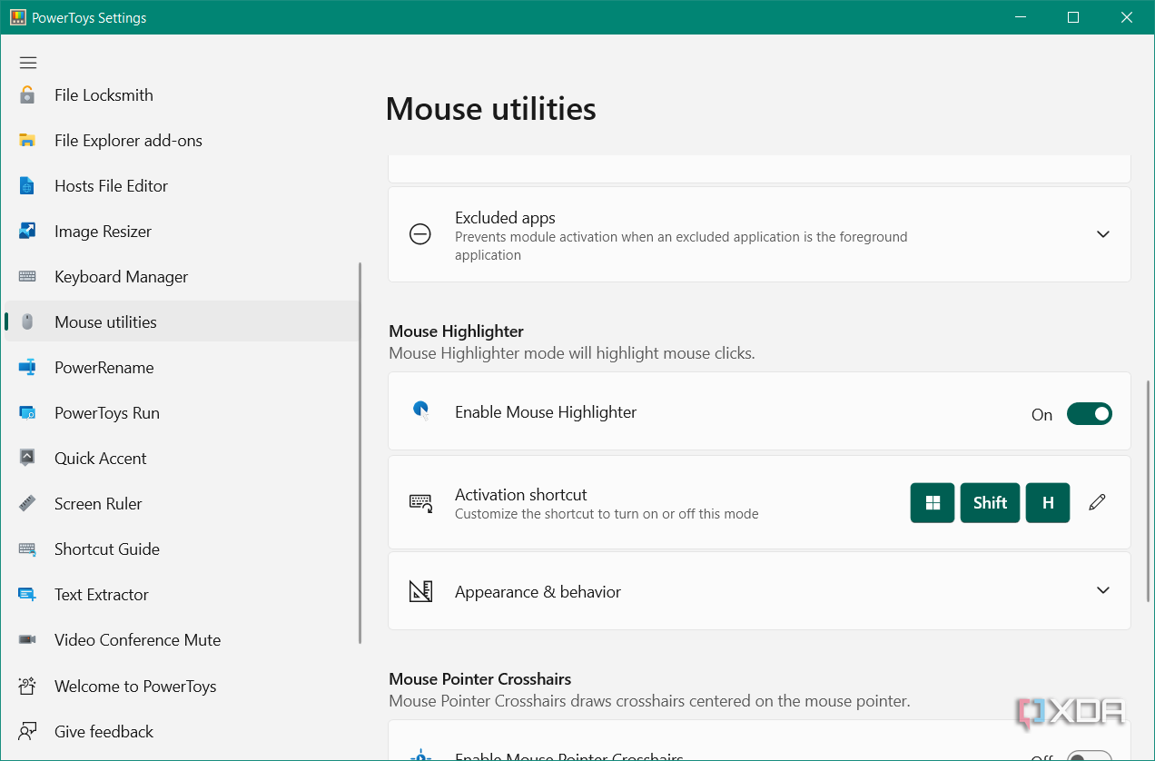Expand the Excluded apps section chevron
Screen dimensions: 1155x761
[1103, 234]
